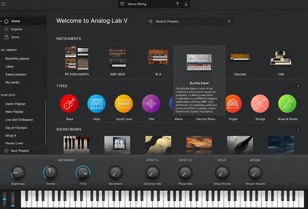Click the sidebar playlists scrollbar

[x=45, y=123]
